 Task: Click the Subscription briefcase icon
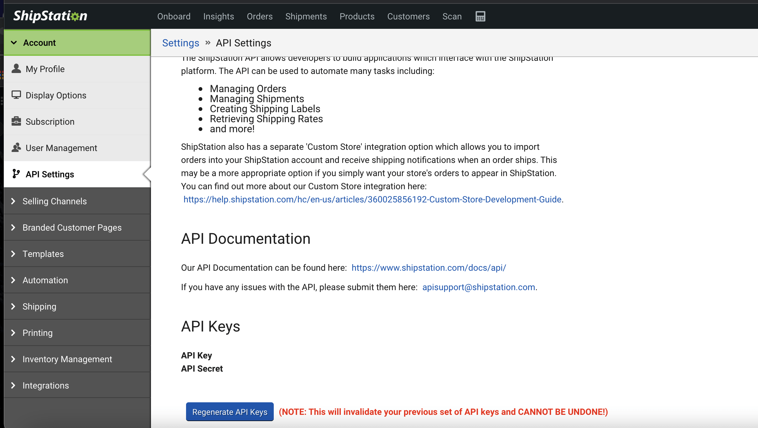click(x=16, y=121)
